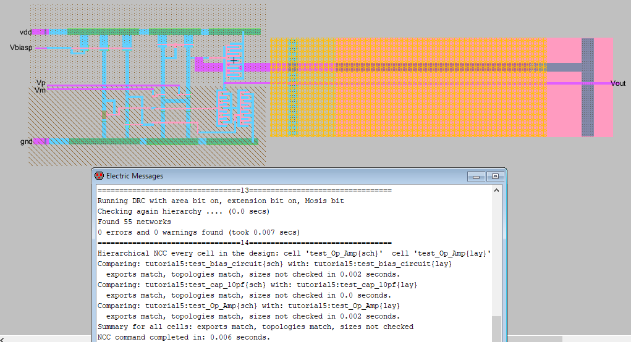Click 'Summary for all cells' message line
Screen dimensions: 631x342
click(x=255, y=327)
